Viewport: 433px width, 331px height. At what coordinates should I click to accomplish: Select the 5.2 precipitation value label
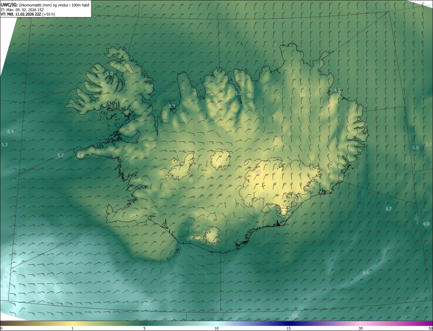238,93
